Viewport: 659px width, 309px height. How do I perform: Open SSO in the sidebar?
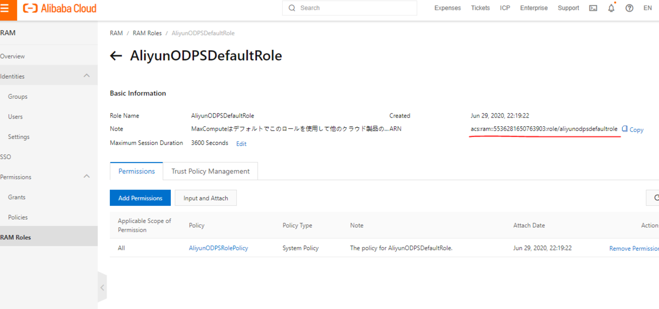(x=5, y=157)
